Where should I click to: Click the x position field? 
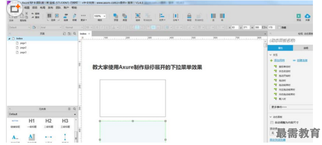[236, 27]
